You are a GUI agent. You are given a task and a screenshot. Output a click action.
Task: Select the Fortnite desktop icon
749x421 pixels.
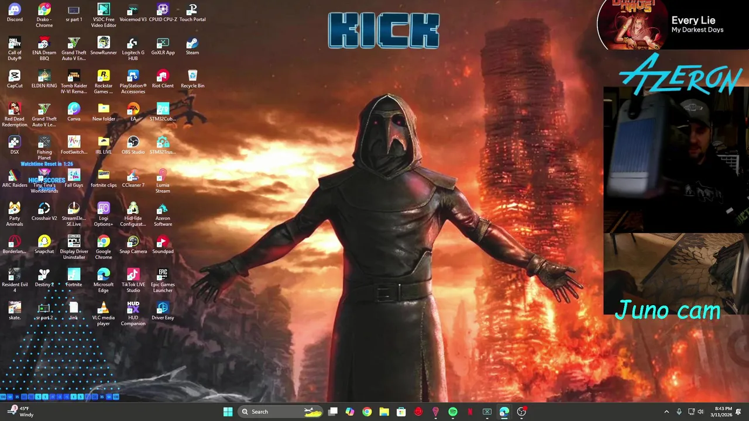74,278
